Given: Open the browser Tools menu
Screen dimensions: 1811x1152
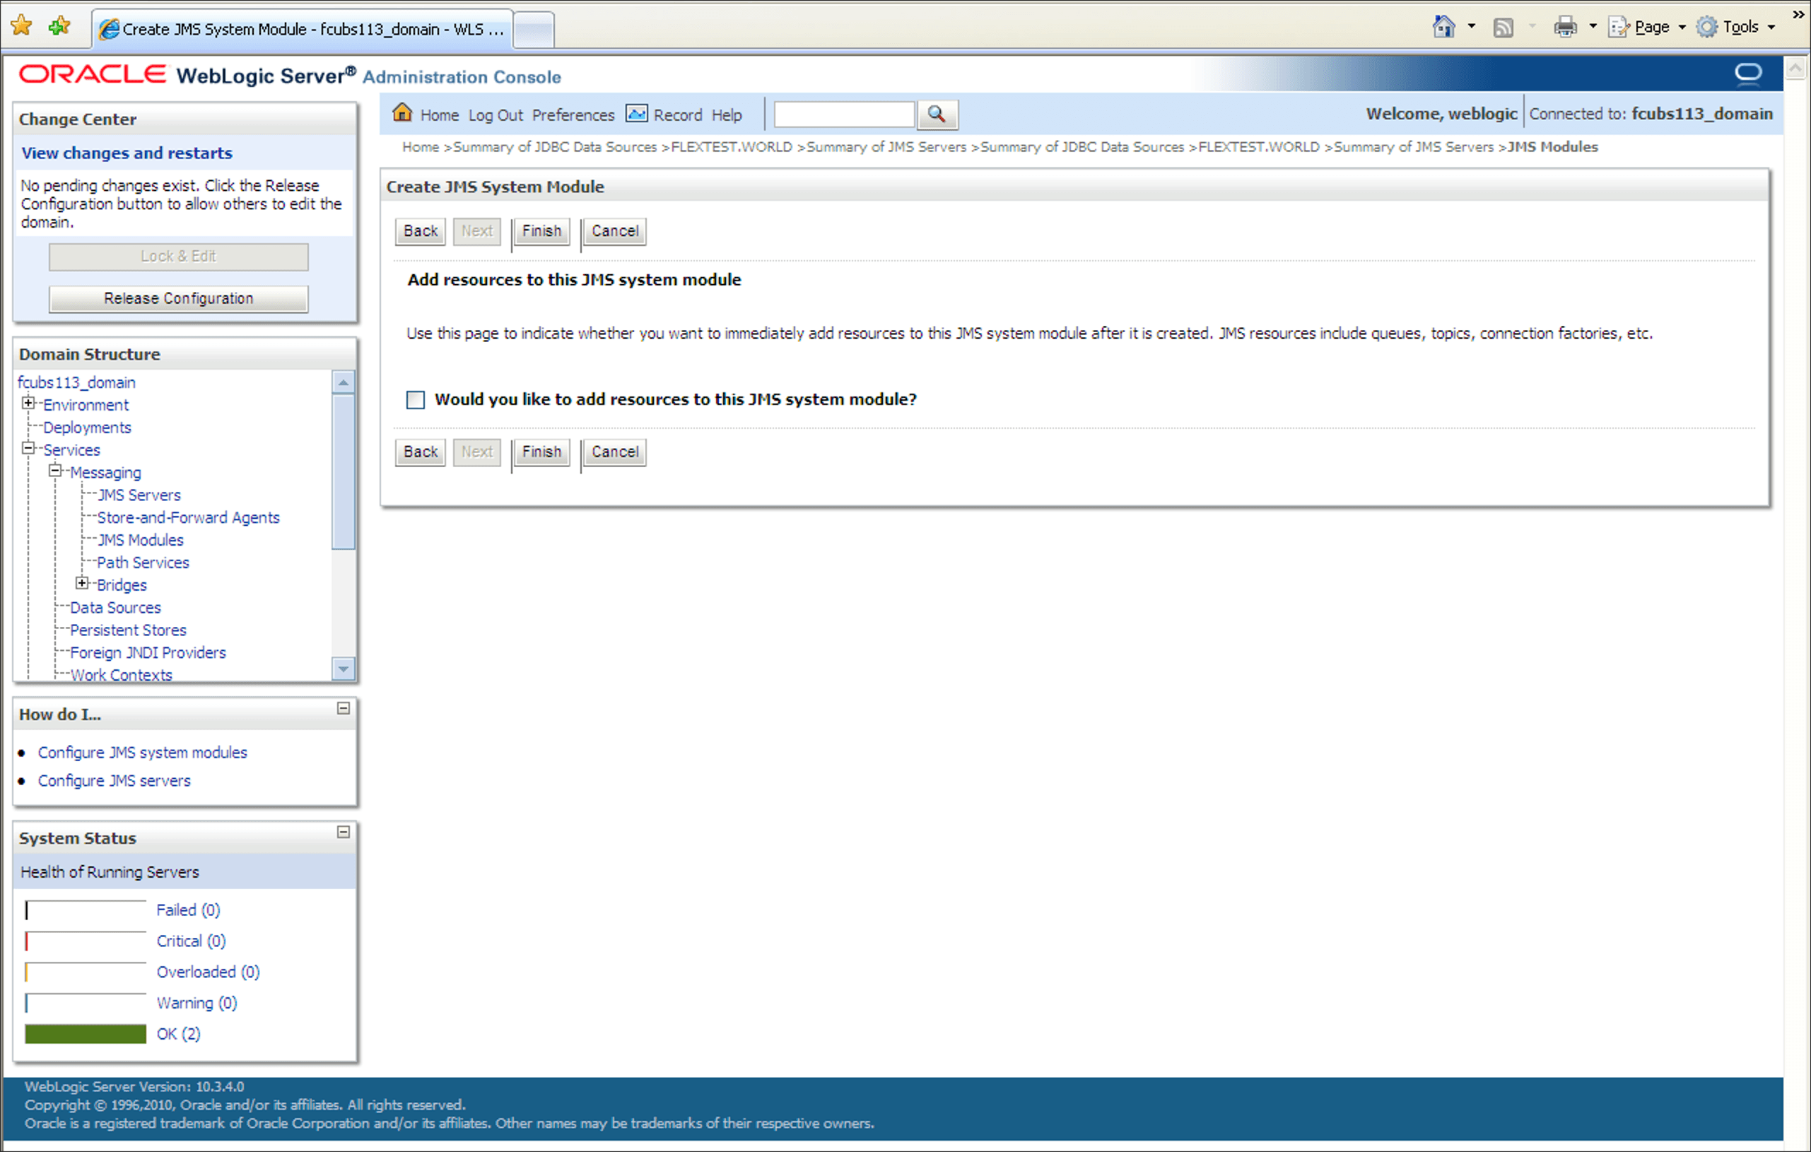Looking at the screenshot, I should click(1740, 27).
